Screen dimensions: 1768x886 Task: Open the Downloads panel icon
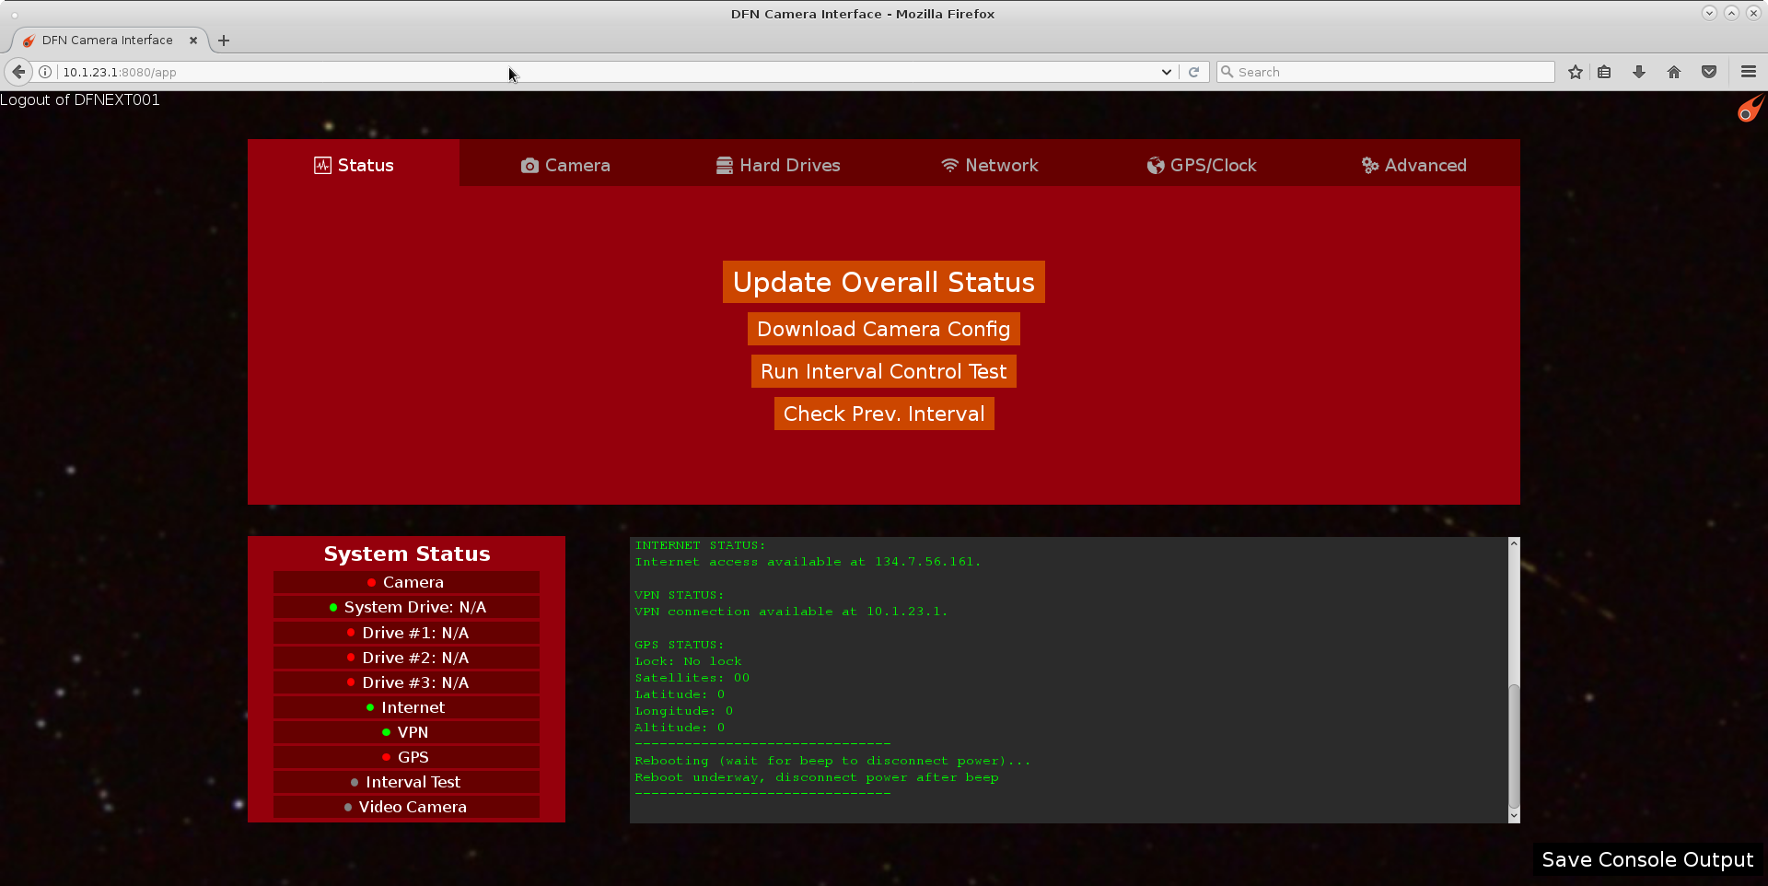[1638, 71]
